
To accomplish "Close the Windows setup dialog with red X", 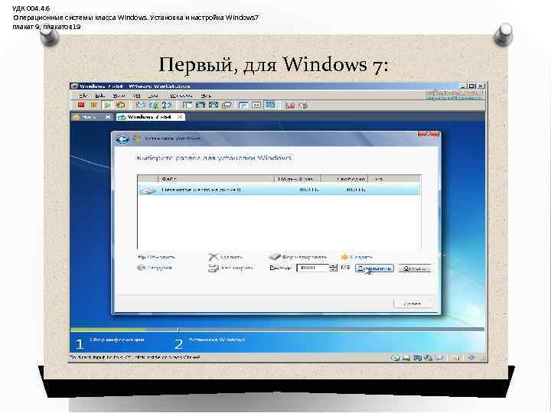I will point(429,134).
